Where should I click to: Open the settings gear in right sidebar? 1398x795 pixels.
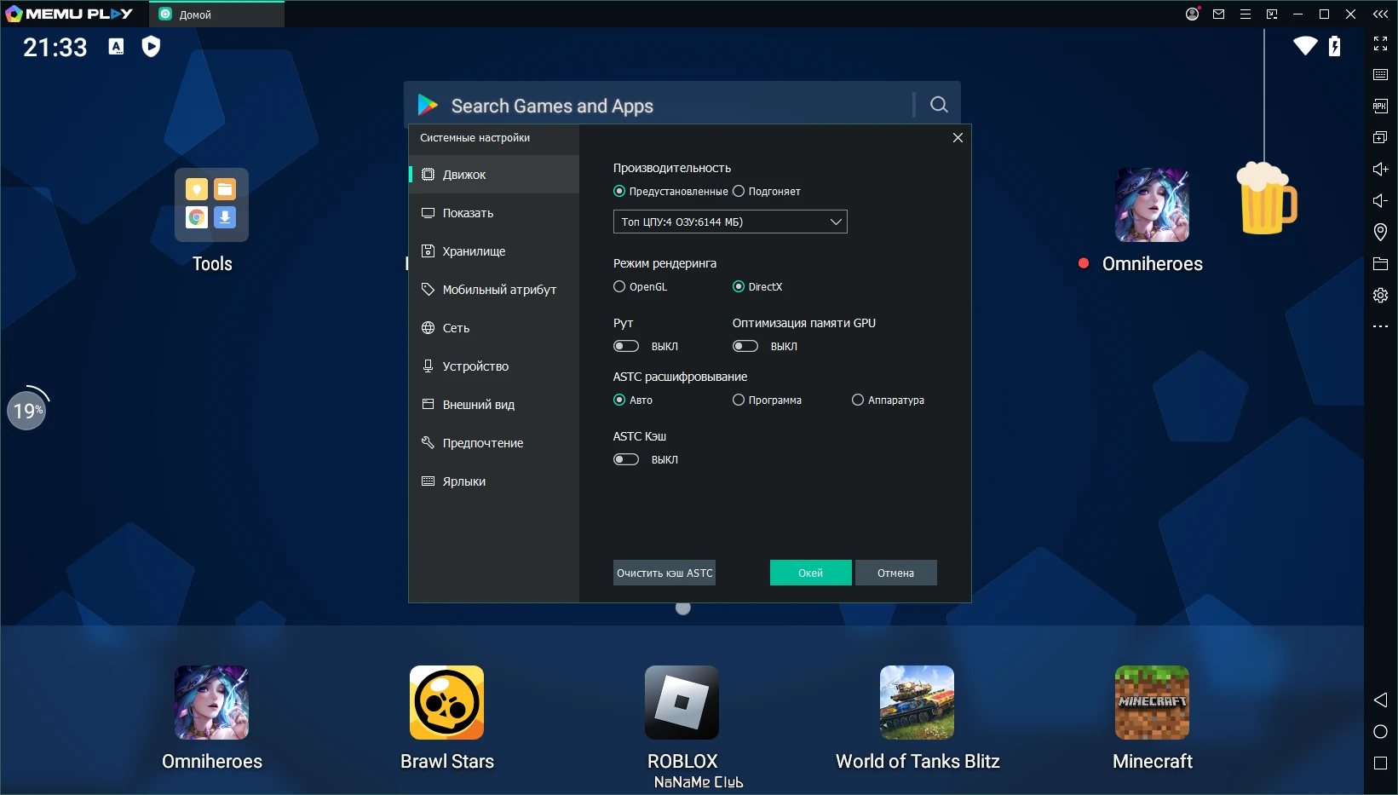[1380, 295]
